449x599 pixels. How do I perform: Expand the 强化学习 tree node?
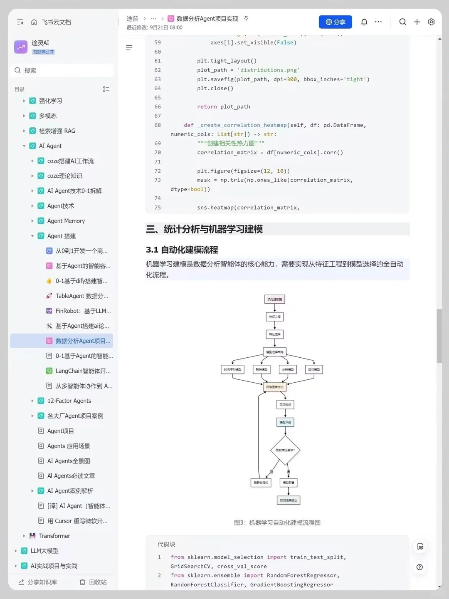[24, 101]
